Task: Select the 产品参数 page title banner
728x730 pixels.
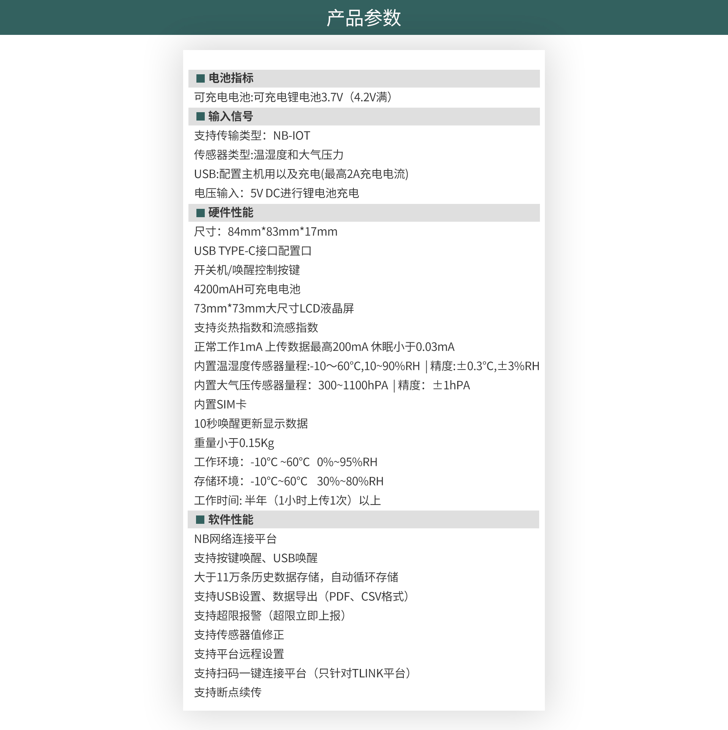Action: point(364,17)
